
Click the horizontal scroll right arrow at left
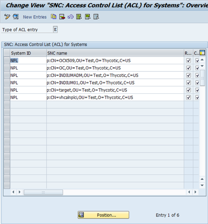pyautogui.click(x=19, y=192)
